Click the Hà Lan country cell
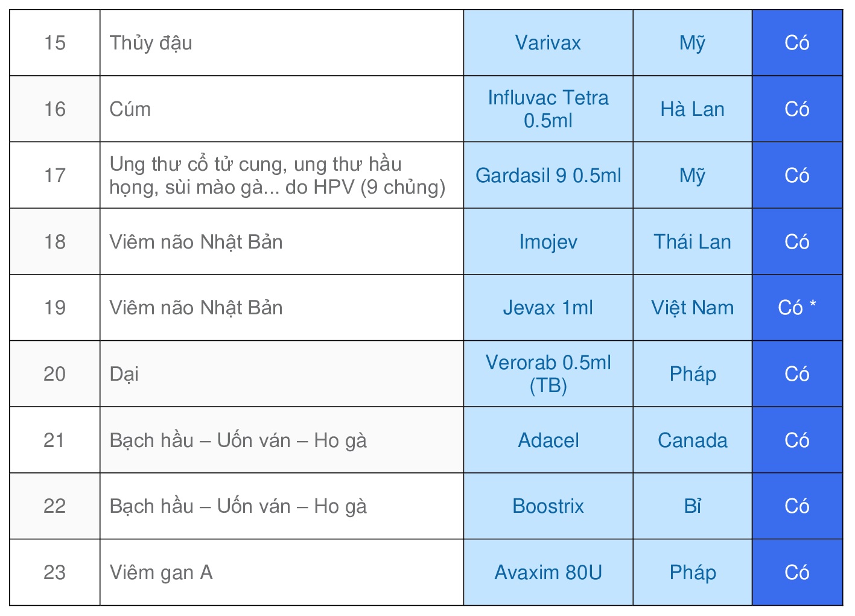Viewport: 855px width, 616px height. 693,109
